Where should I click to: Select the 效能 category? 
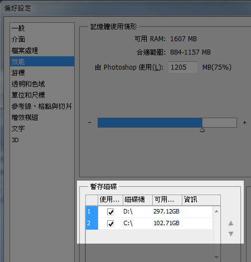(x=42, y=61)
